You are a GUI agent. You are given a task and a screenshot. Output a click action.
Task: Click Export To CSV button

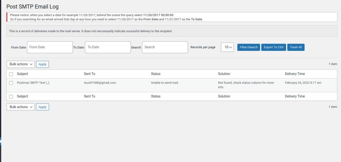(x=274, y=47)
